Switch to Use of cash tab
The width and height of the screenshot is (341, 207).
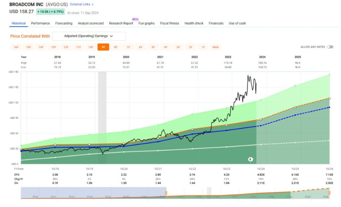[237, 23]
